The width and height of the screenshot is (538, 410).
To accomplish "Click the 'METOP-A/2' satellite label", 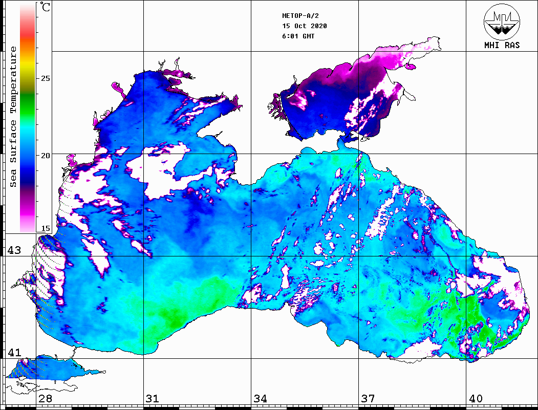I will coord(300,16).
